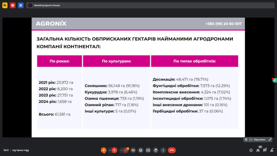Click the Соняшник: 56,148 га line
277x156 pixels.
112,86
